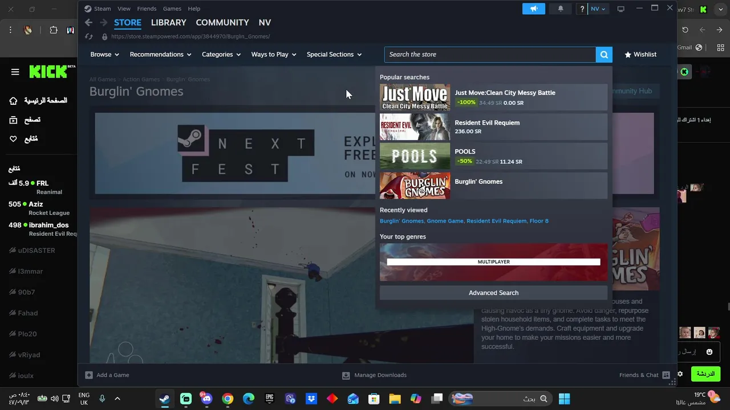This screenshot has width=730, height=410.
Task: Expand the NV account dropdown
Action: [x=598, y=9]
